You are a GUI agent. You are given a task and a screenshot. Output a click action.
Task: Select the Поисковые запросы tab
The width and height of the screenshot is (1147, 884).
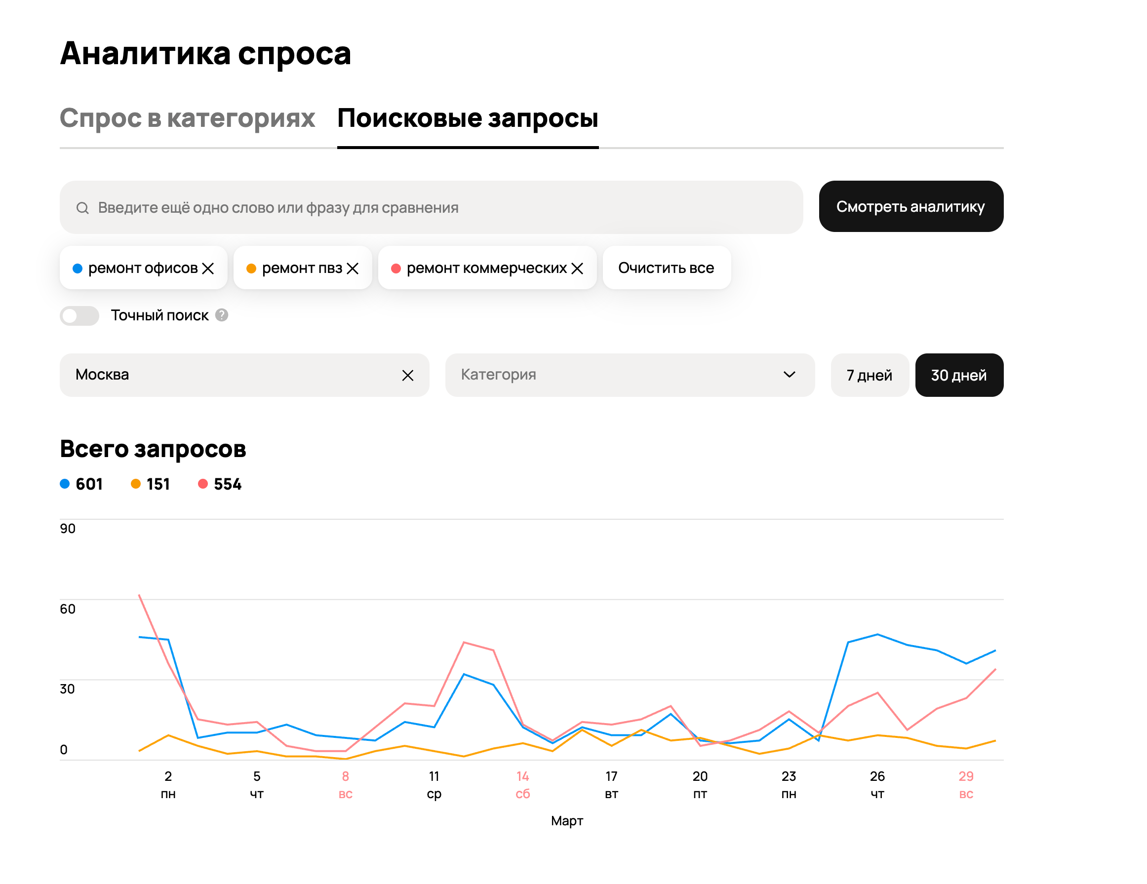click(x=468, y=118)
